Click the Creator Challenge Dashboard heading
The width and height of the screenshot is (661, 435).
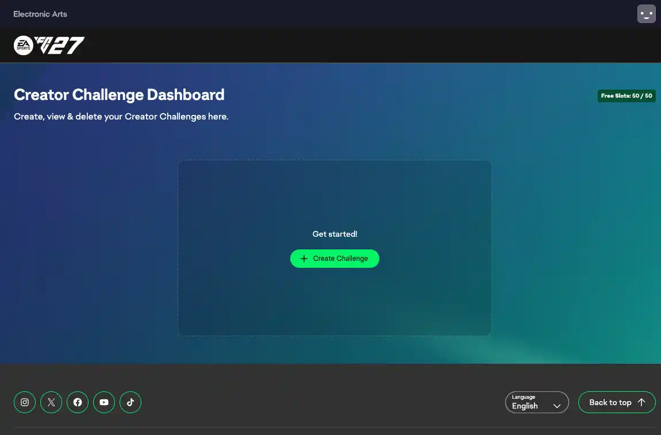click(x=120, y=95)
